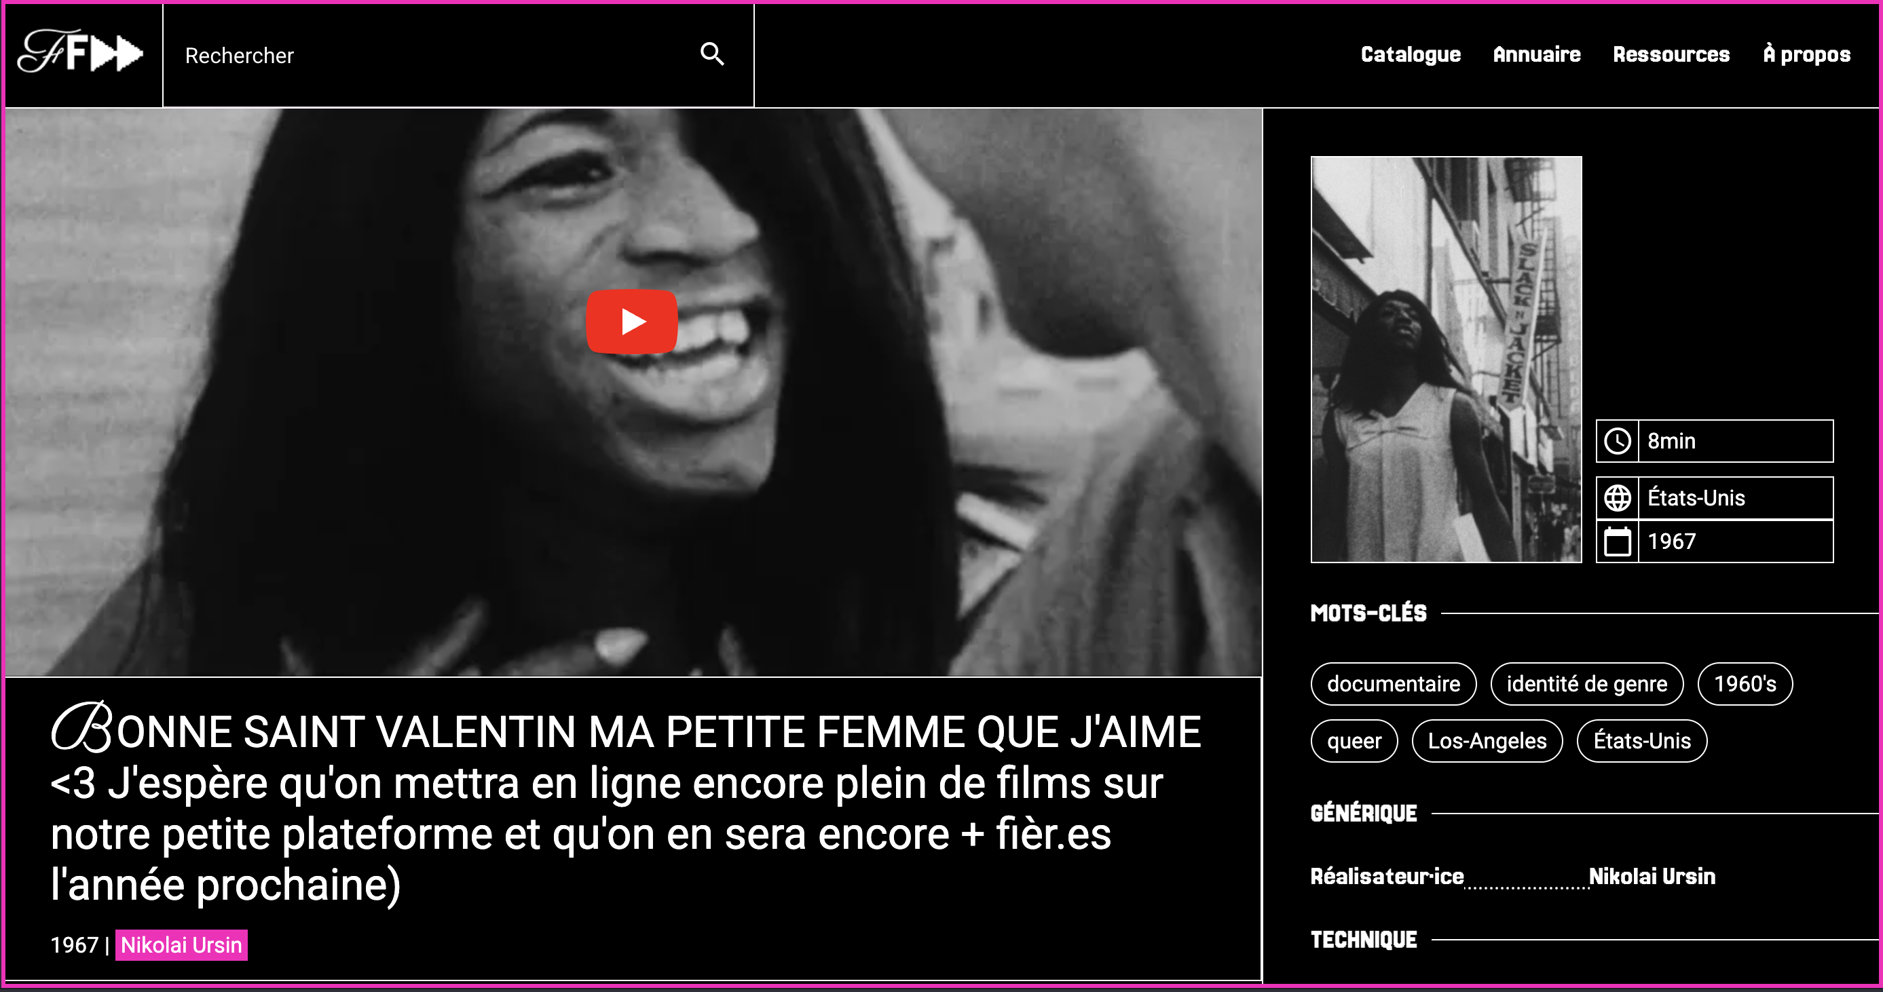Click the magnifying glass search icon
The height and width of the screenshot is (992, 1883).
tap(712, 54)
